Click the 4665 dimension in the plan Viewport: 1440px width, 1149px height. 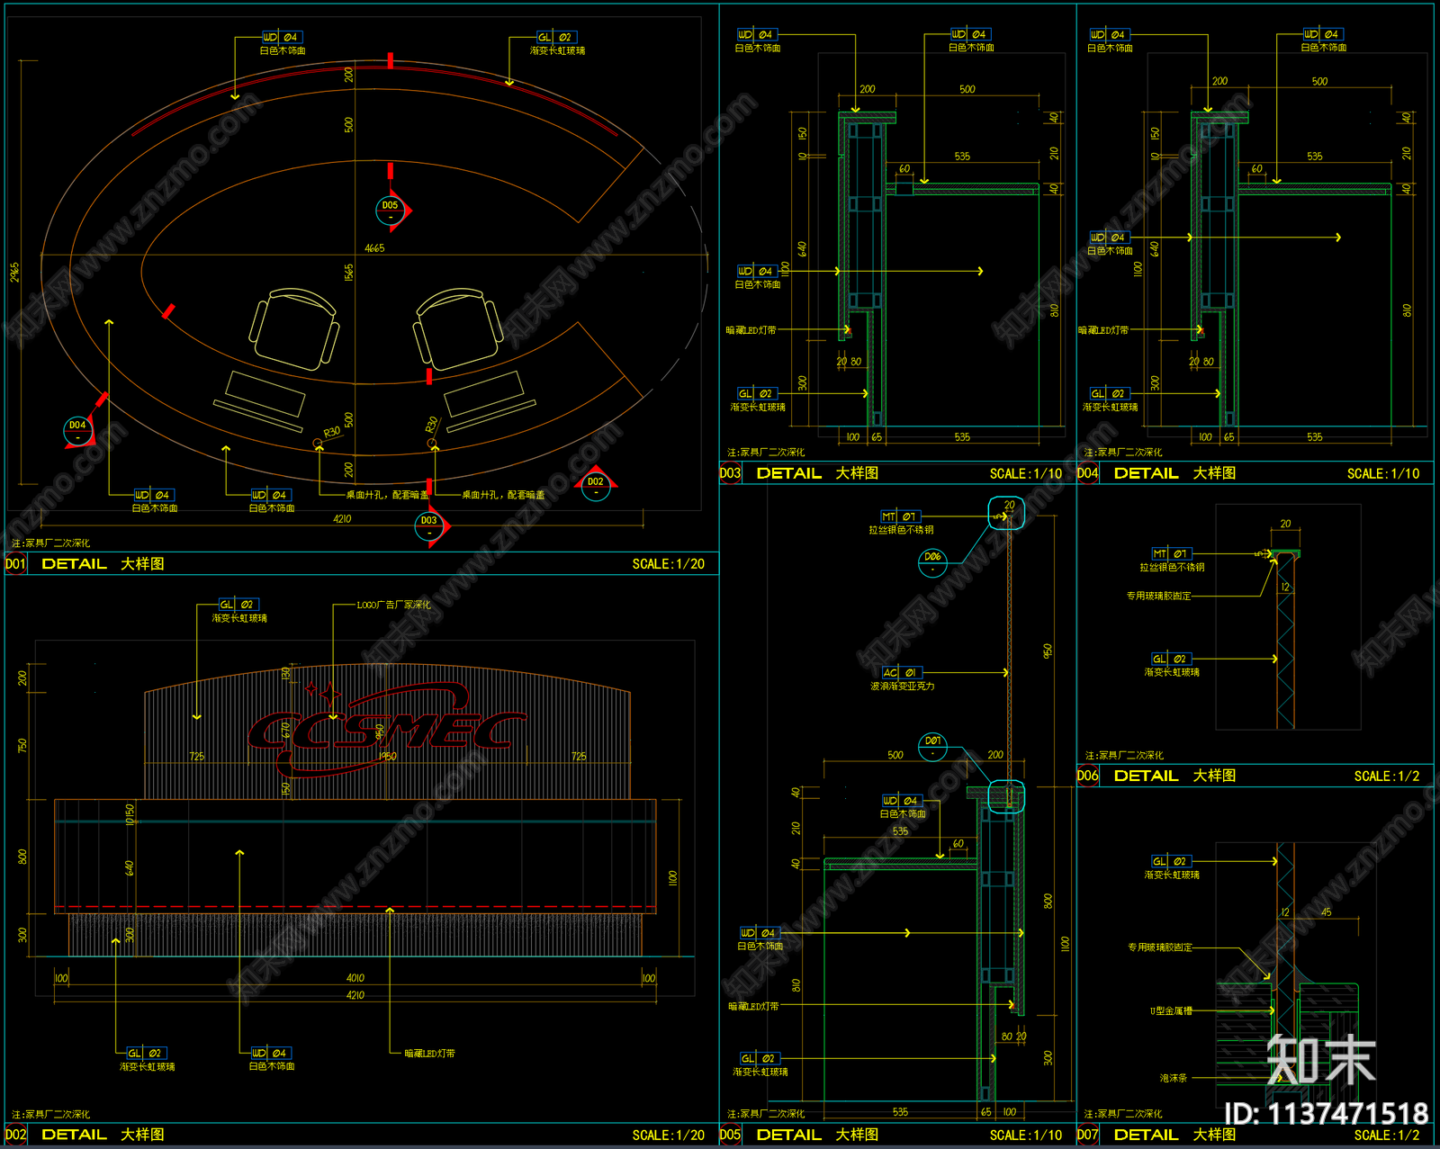374,248
